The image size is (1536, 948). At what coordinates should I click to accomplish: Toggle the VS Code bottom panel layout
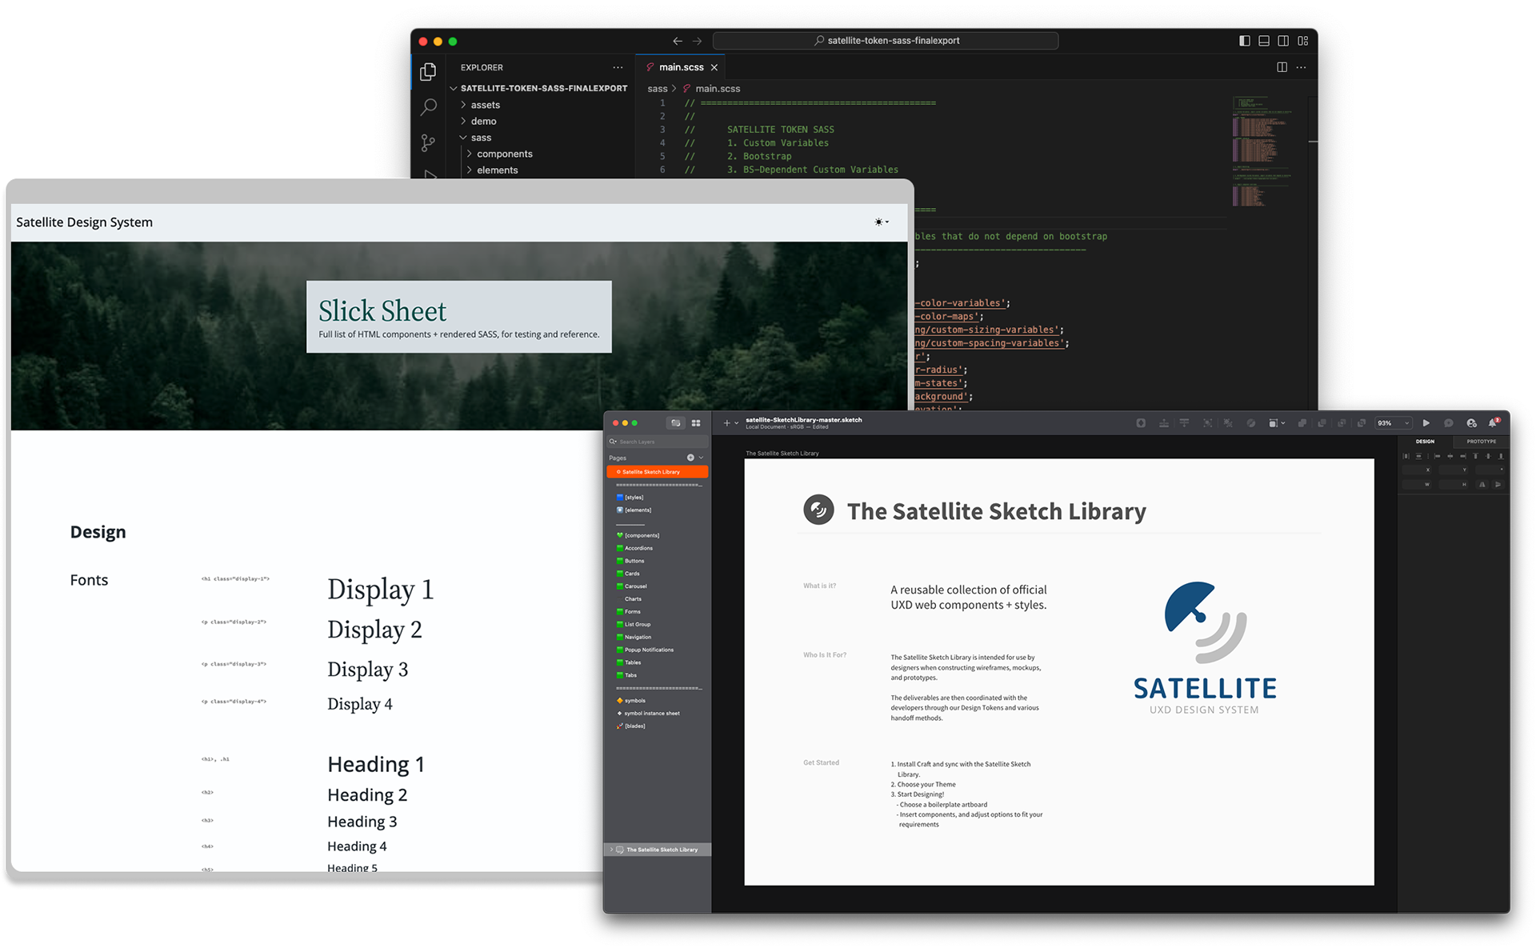pyautogui.click(x=1264, y=41)
